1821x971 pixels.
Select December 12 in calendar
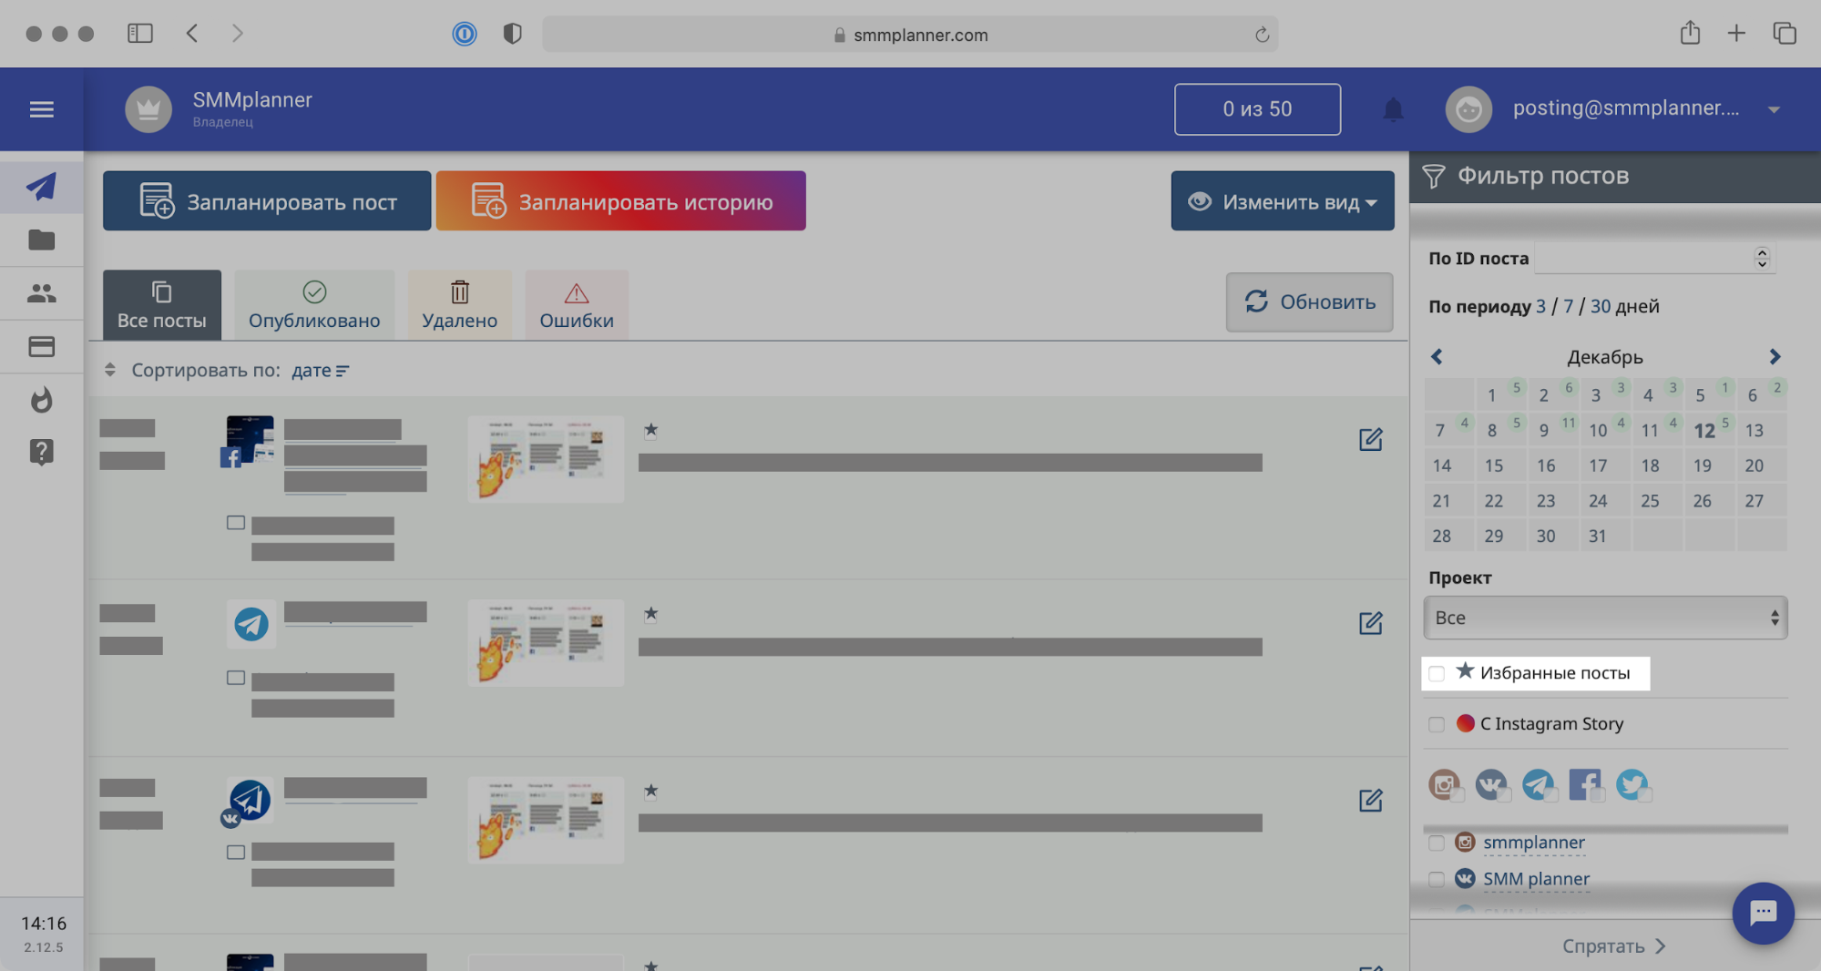pyautogui.click(x=1709, y=430)
